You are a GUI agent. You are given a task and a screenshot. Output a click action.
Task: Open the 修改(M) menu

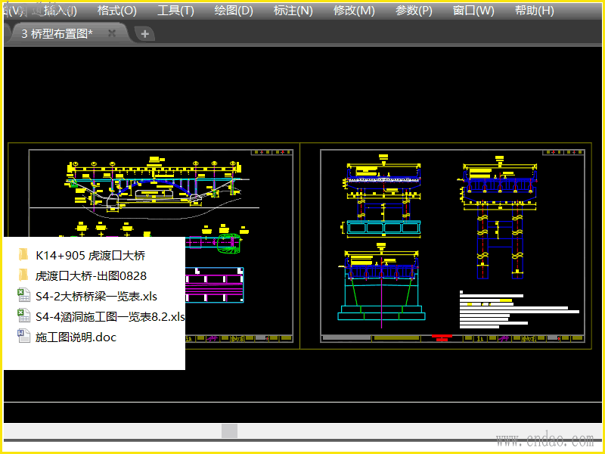[354, 11]
